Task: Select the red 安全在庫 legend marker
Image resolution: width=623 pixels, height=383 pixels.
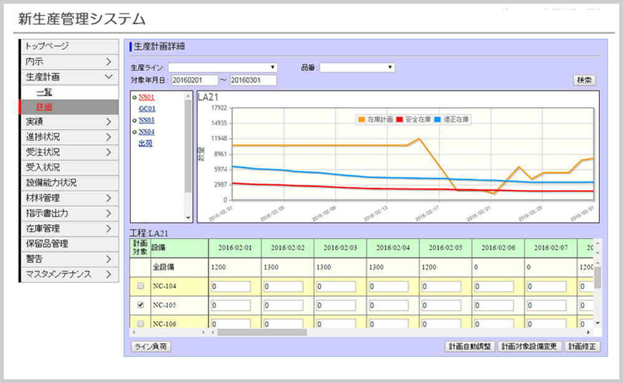Action: tap(399, 118)
